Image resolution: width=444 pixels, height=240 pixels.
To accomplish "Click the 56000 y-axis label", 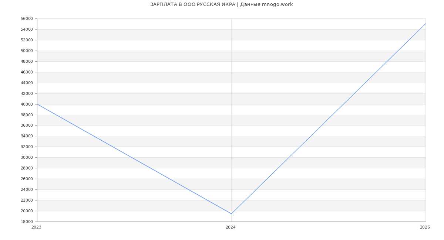I will [x=27, y=19].
